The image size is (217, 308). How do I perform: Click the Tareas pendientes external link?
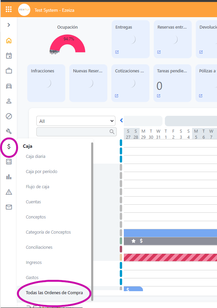[x=159, y=96]
